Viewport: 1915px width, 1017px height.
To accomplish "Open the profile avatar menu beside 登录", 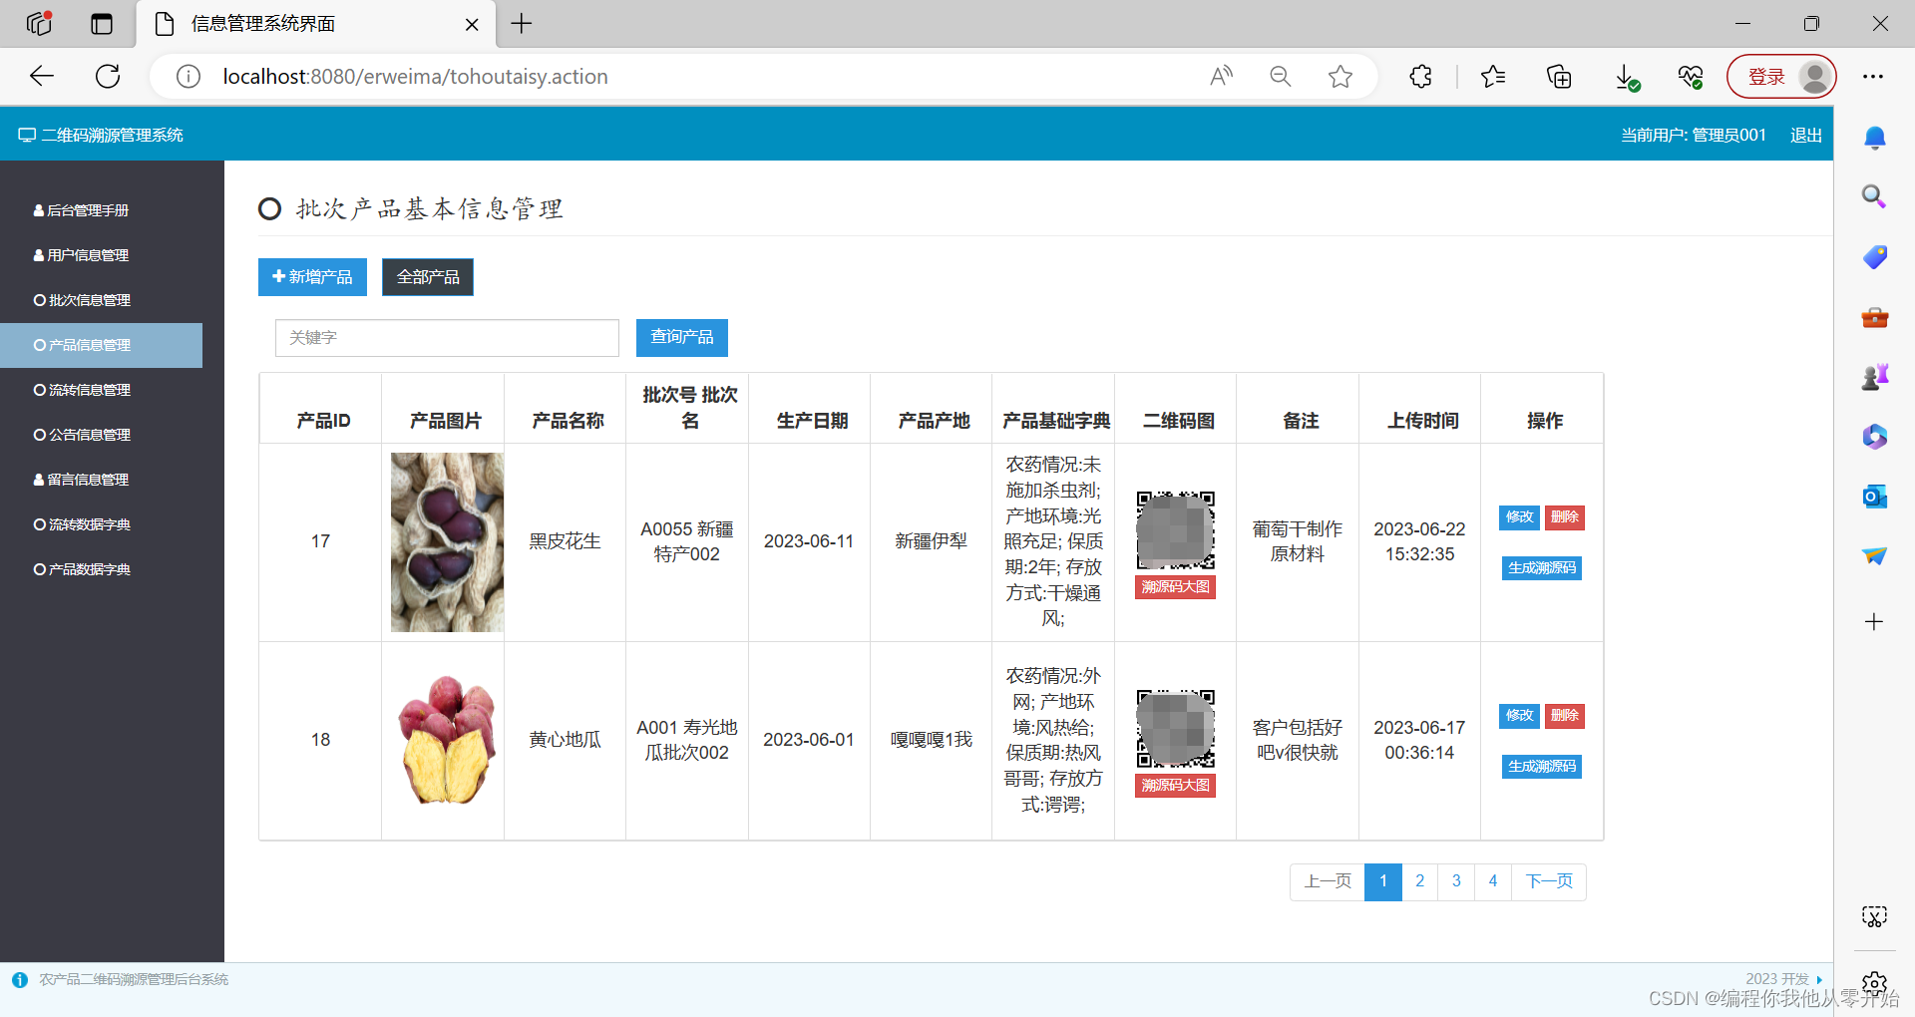I will tap(1814, 76).
